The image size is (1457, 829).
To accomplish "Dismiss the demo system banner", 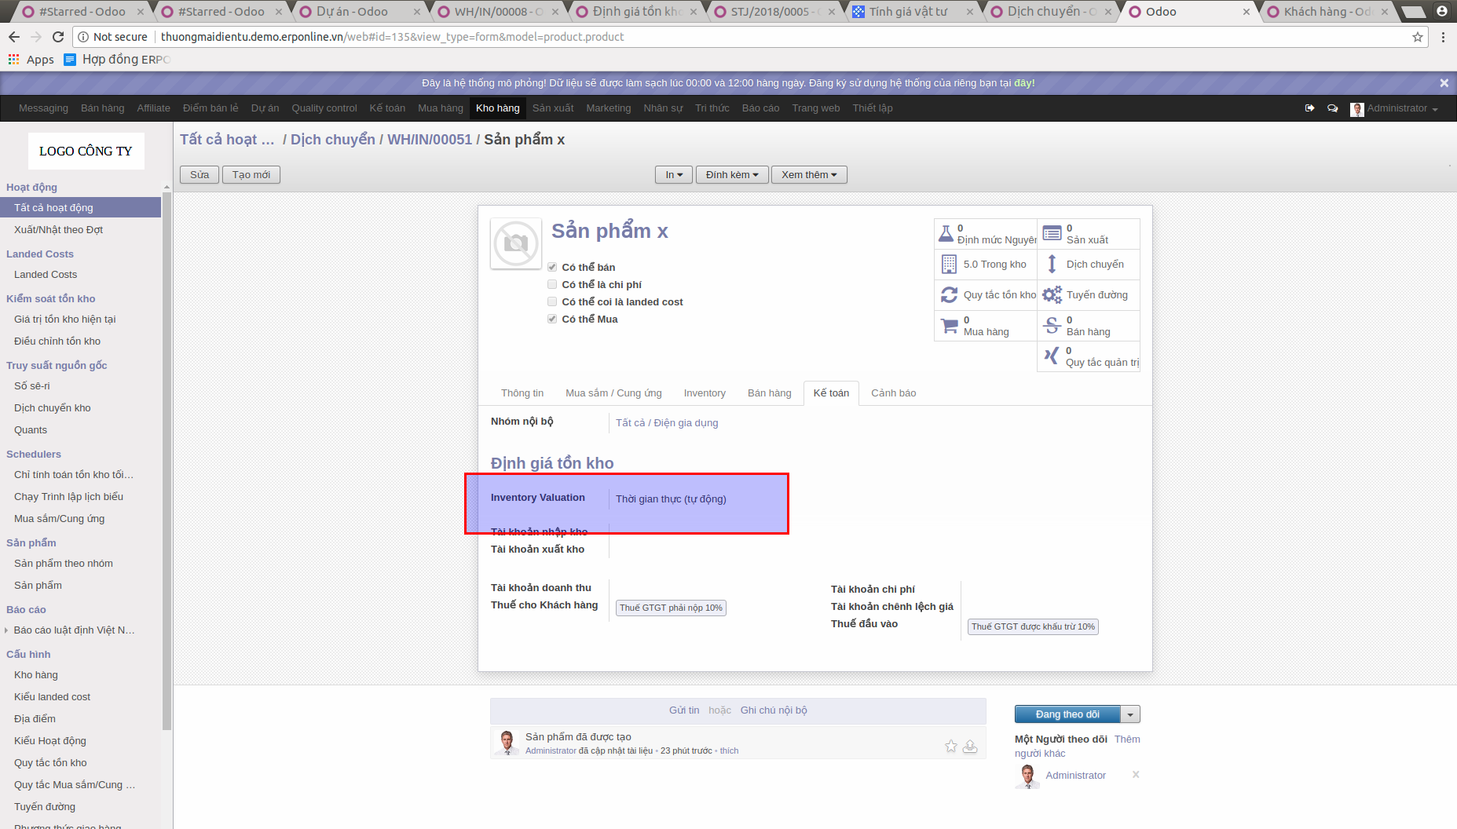I will click(1444, 83).
